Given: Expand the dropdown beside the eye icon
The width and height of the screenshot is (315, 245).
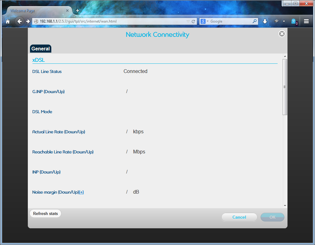Looking at the screenshot, I should 284,21.
